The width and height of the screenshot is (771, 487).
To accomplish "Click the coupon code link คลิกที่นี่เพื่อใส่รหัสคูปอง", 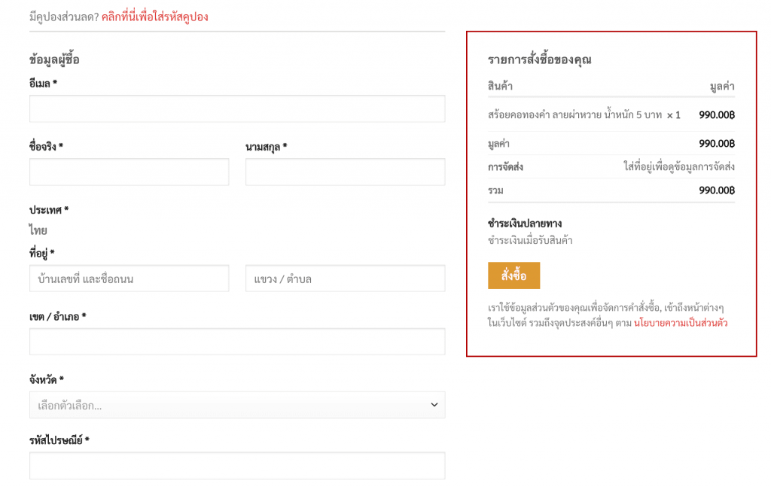I will coord(154,17).
